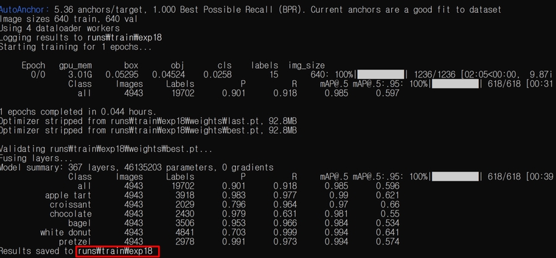Click the red-boxed runs\train\exp18 results path
The width and height of the screenshot is (556, 258).
117,251
